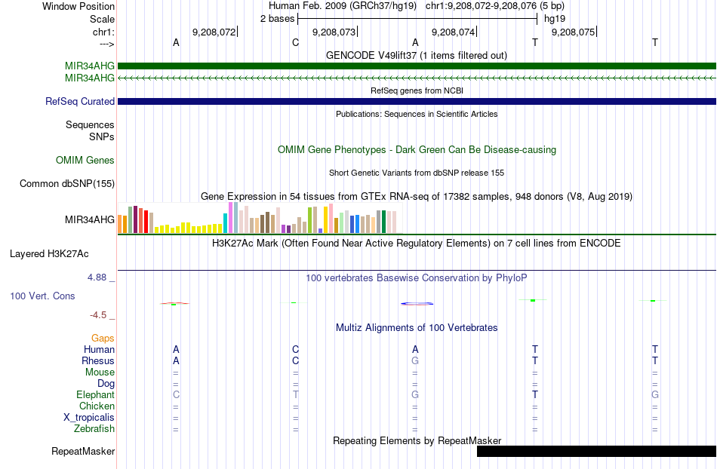Open the MIR34AHG label beside the arrowed intron line
The width and height of the screenshot is (717, 469).
click(90, 78)
